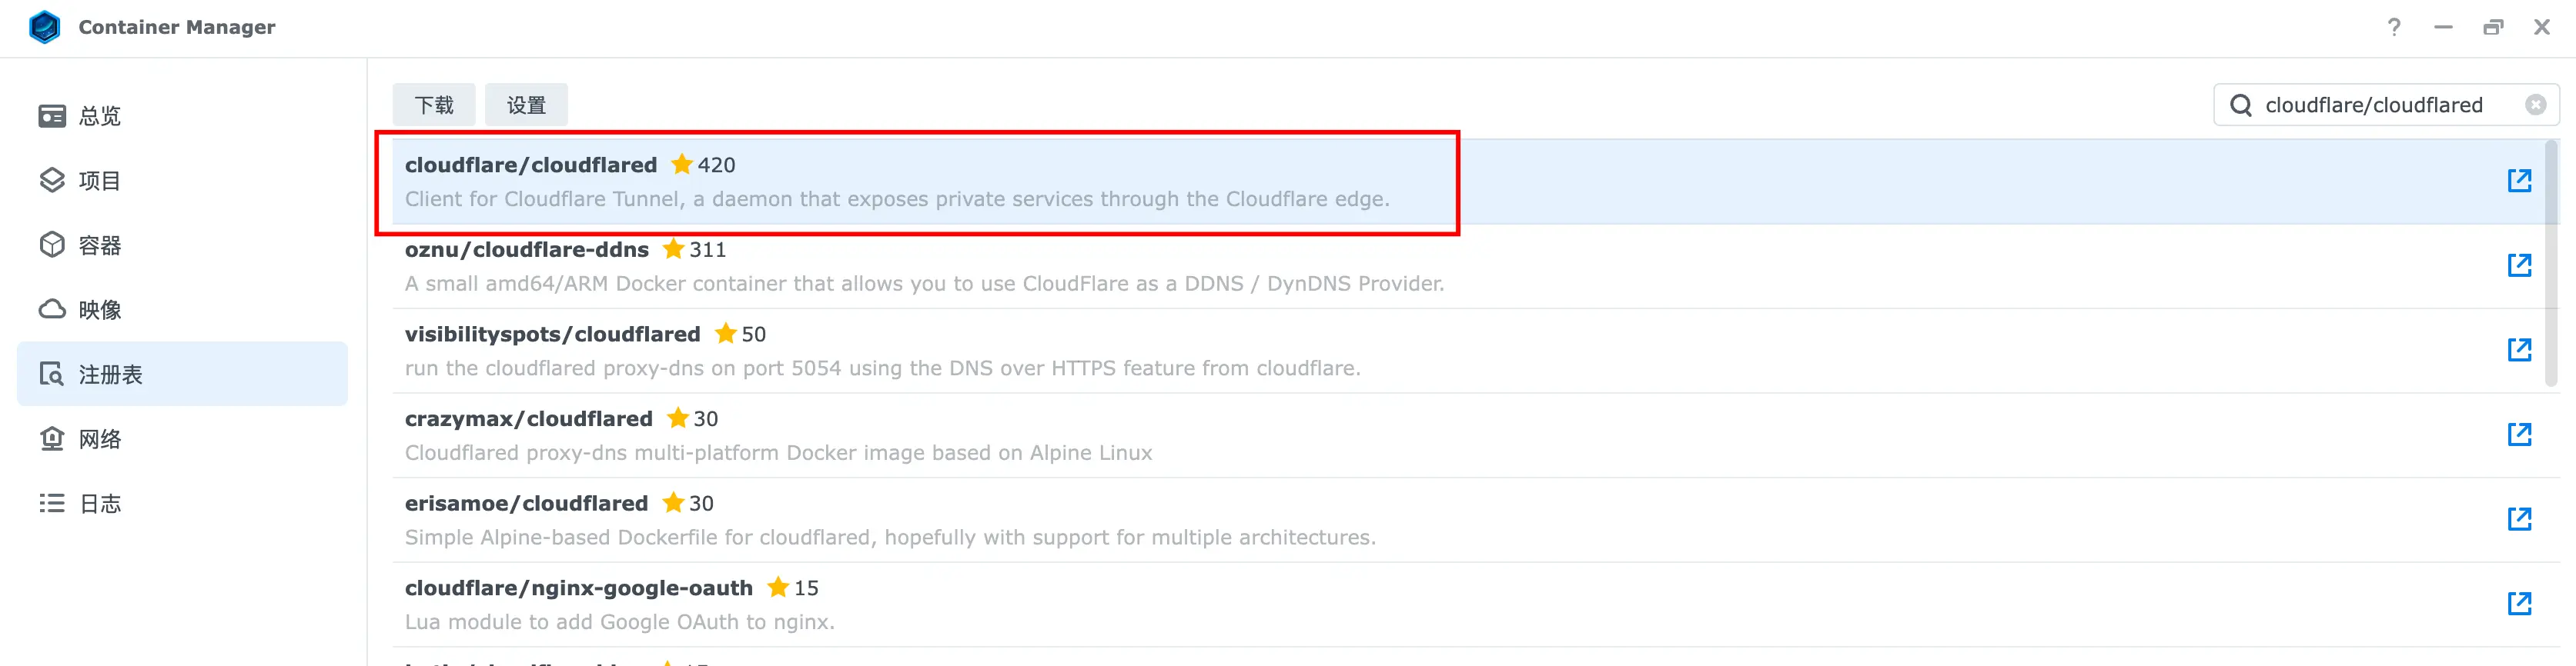Click the 设置 settings button

(526, 105)
